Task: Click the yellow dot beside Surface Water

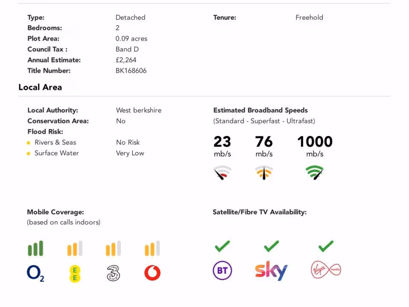Action: pyautogui.click(x=28, y=153)
